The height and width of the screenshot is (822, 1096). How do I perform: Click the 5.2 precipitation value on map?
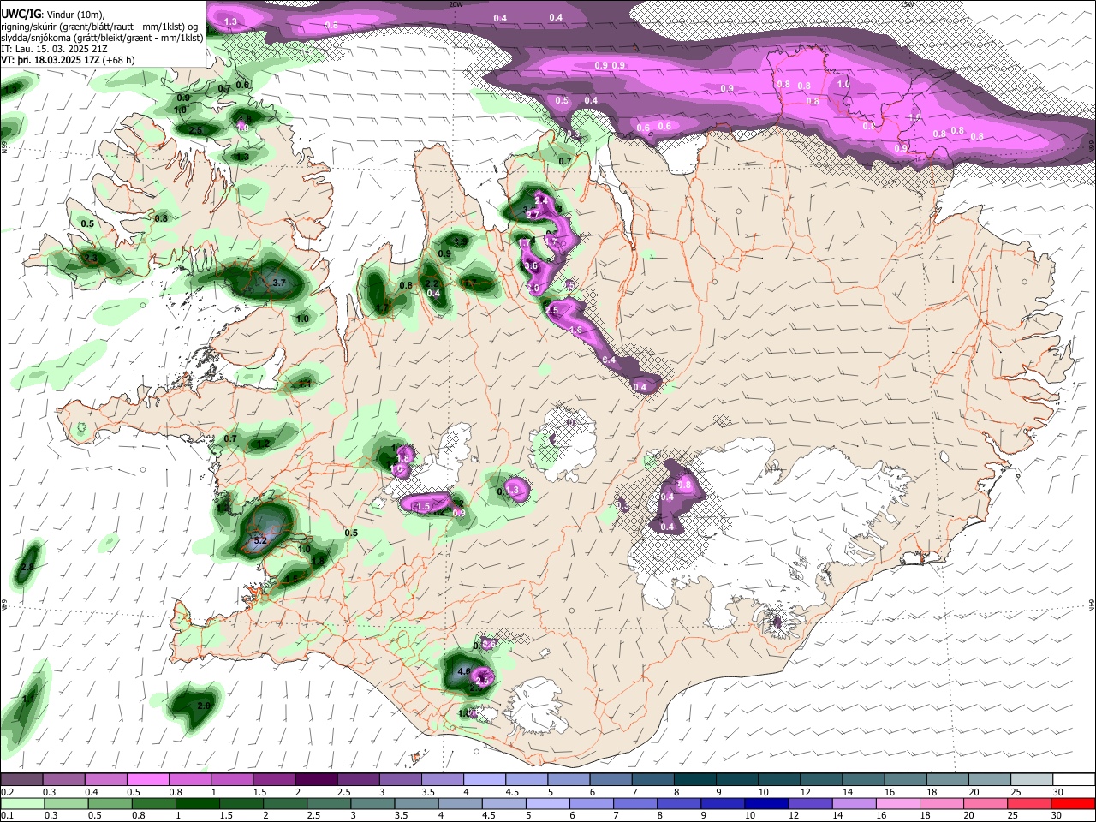261,541
